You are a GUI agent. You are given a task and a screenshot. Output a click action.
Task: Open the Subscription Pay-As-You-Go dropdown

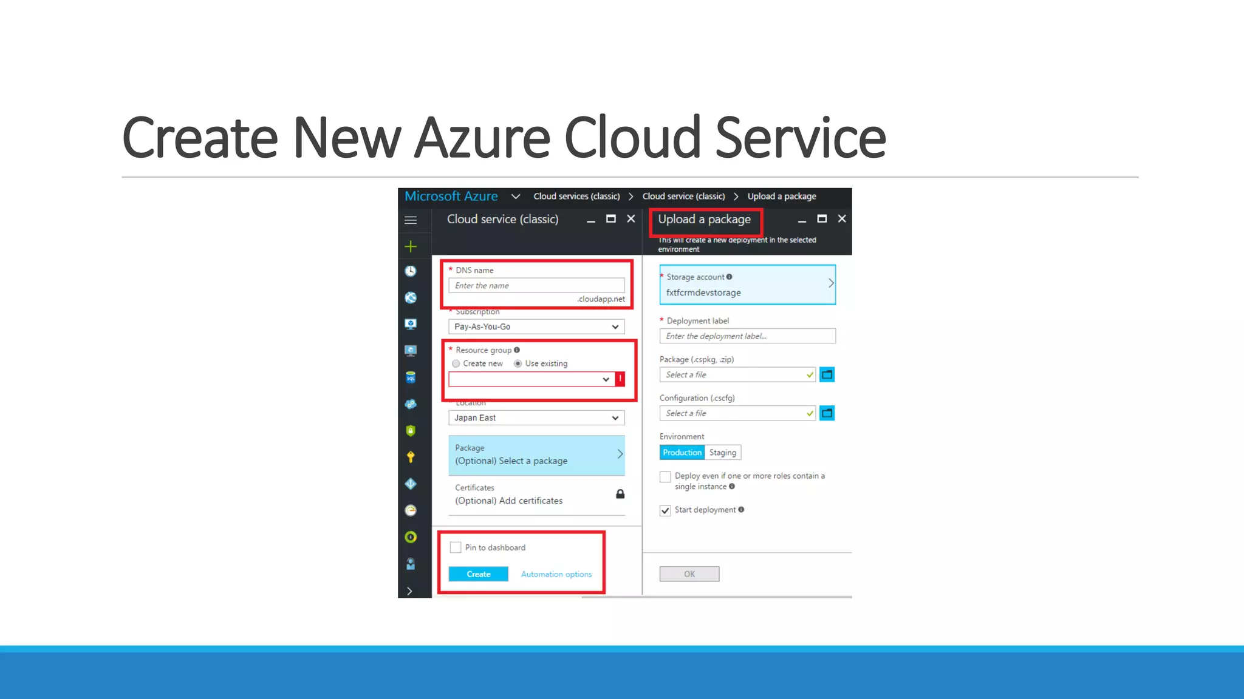point(536,327)
